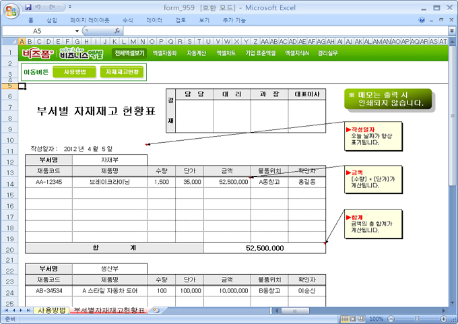Screen dimensions: 458x324
Task: Select the AB-34534 cell
Action: pos(48,291)
